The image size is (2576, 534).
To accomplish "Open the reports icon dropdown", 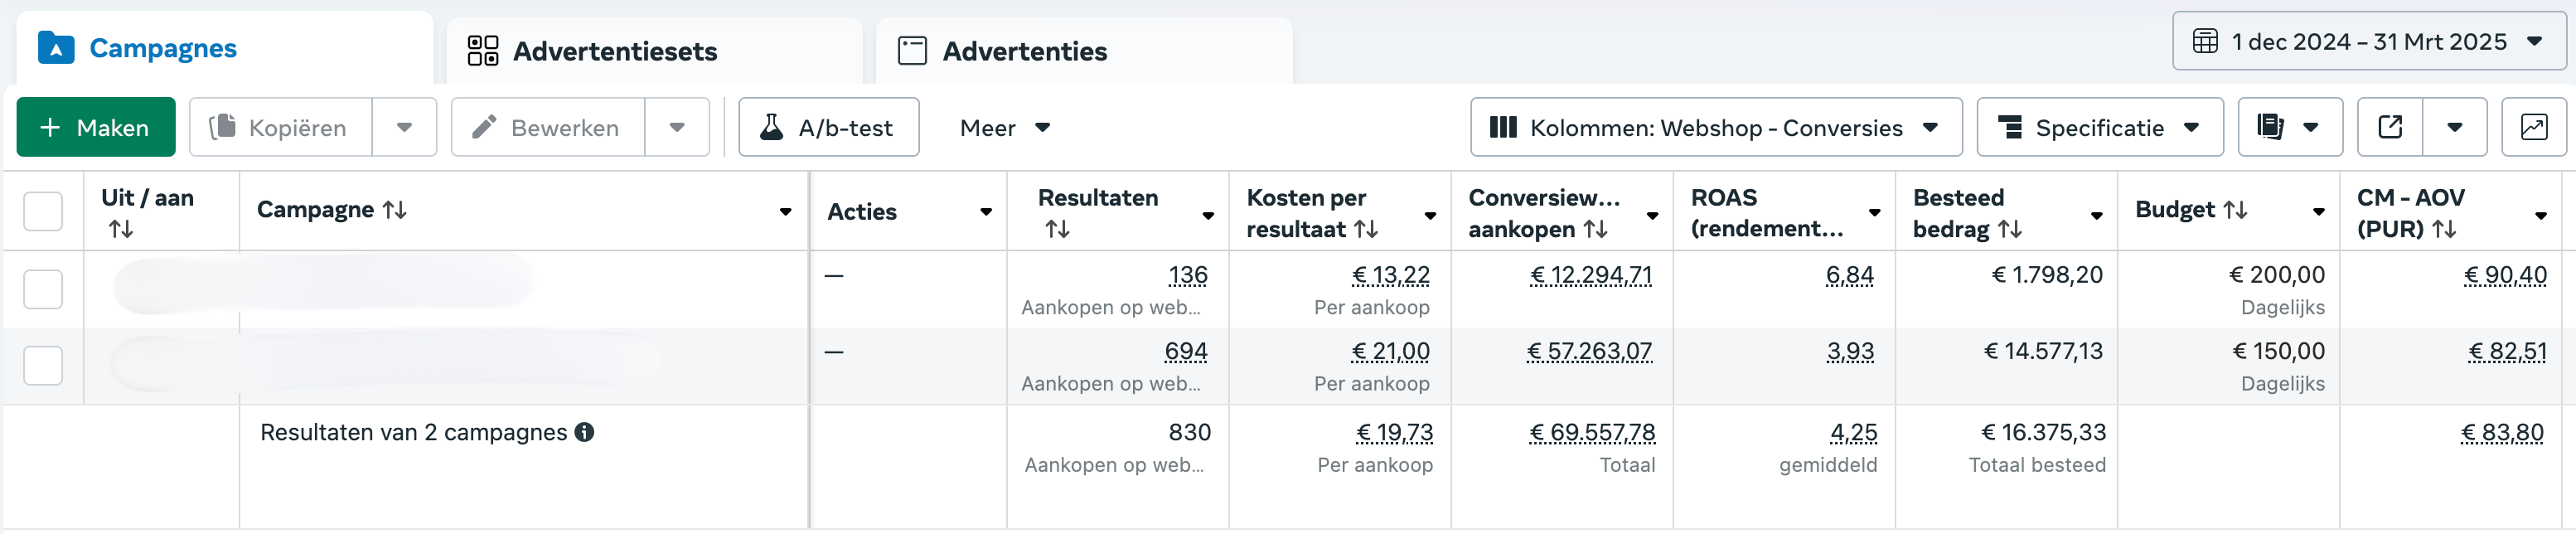I will [2289, 127].
